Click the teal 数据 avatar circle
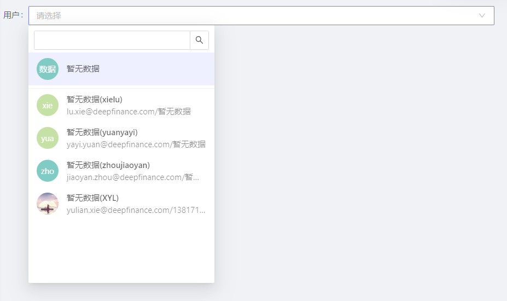This screenshot has height=301, width=507. click(x=48, y=69)
